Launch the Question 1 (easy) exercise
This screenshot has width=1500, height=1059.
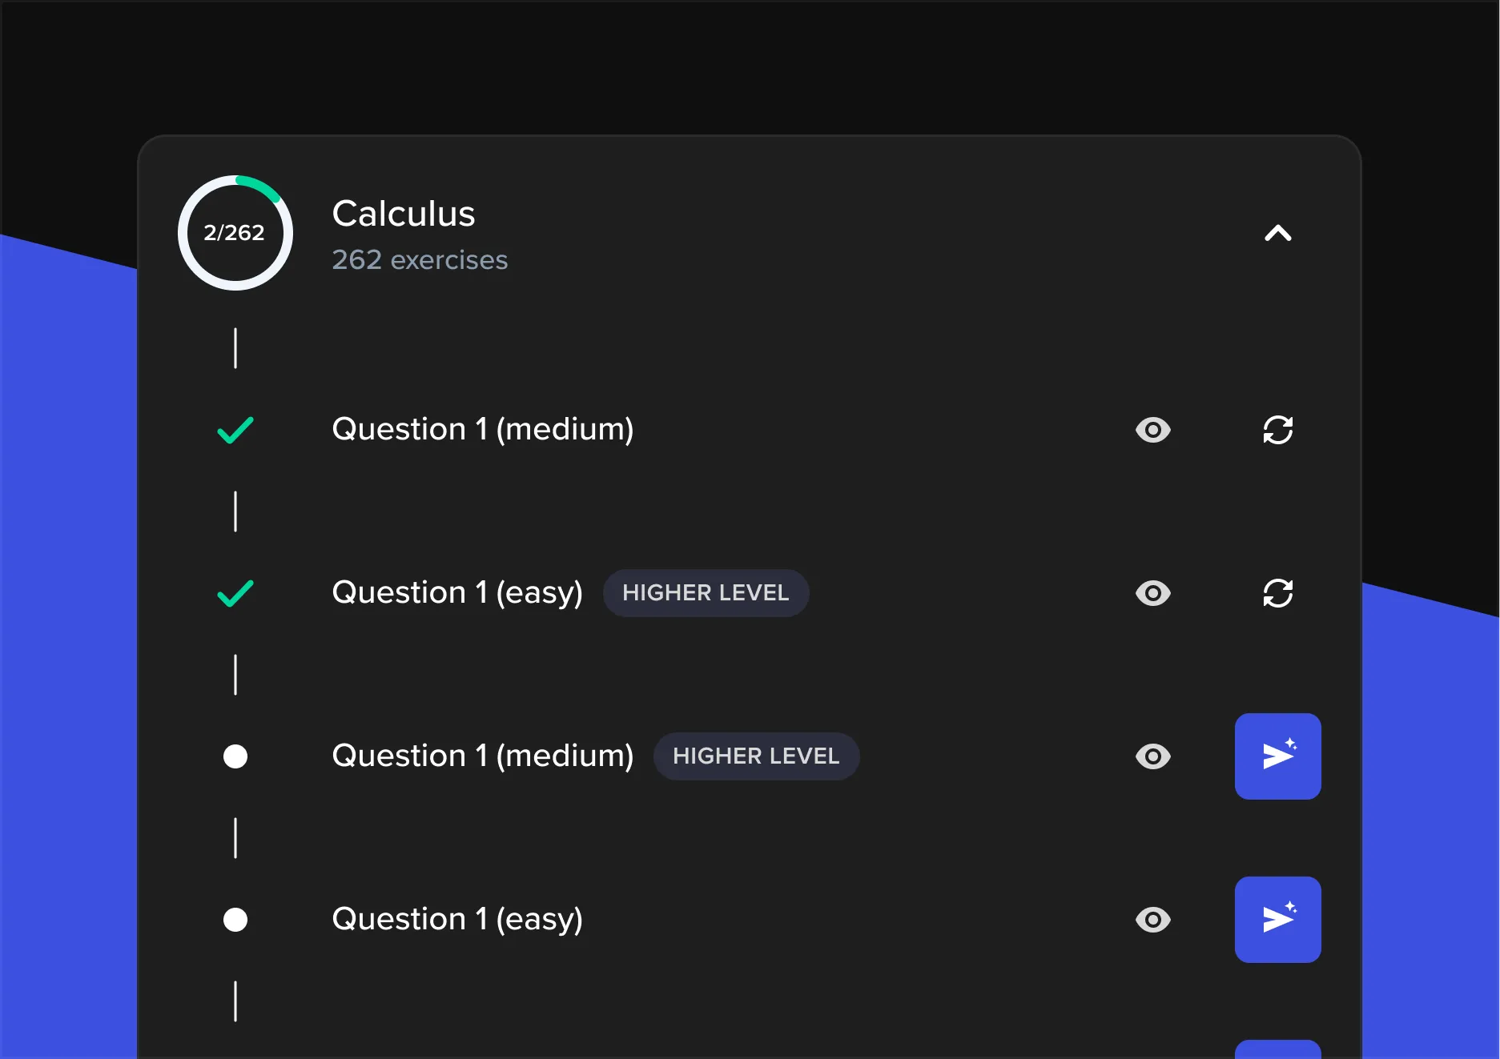click(x=1277, y=919)
